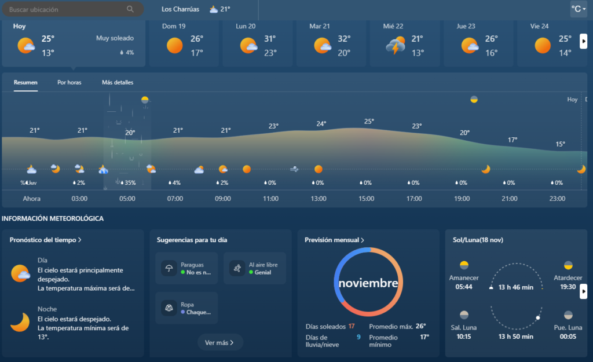Select the Resumen tab
The height and width of the screenshot is (362, 593).
click(x=25, y=82)
